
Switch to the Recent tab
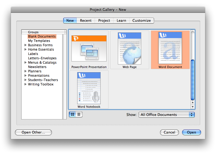pyautogui.click(x=86, y=20)
